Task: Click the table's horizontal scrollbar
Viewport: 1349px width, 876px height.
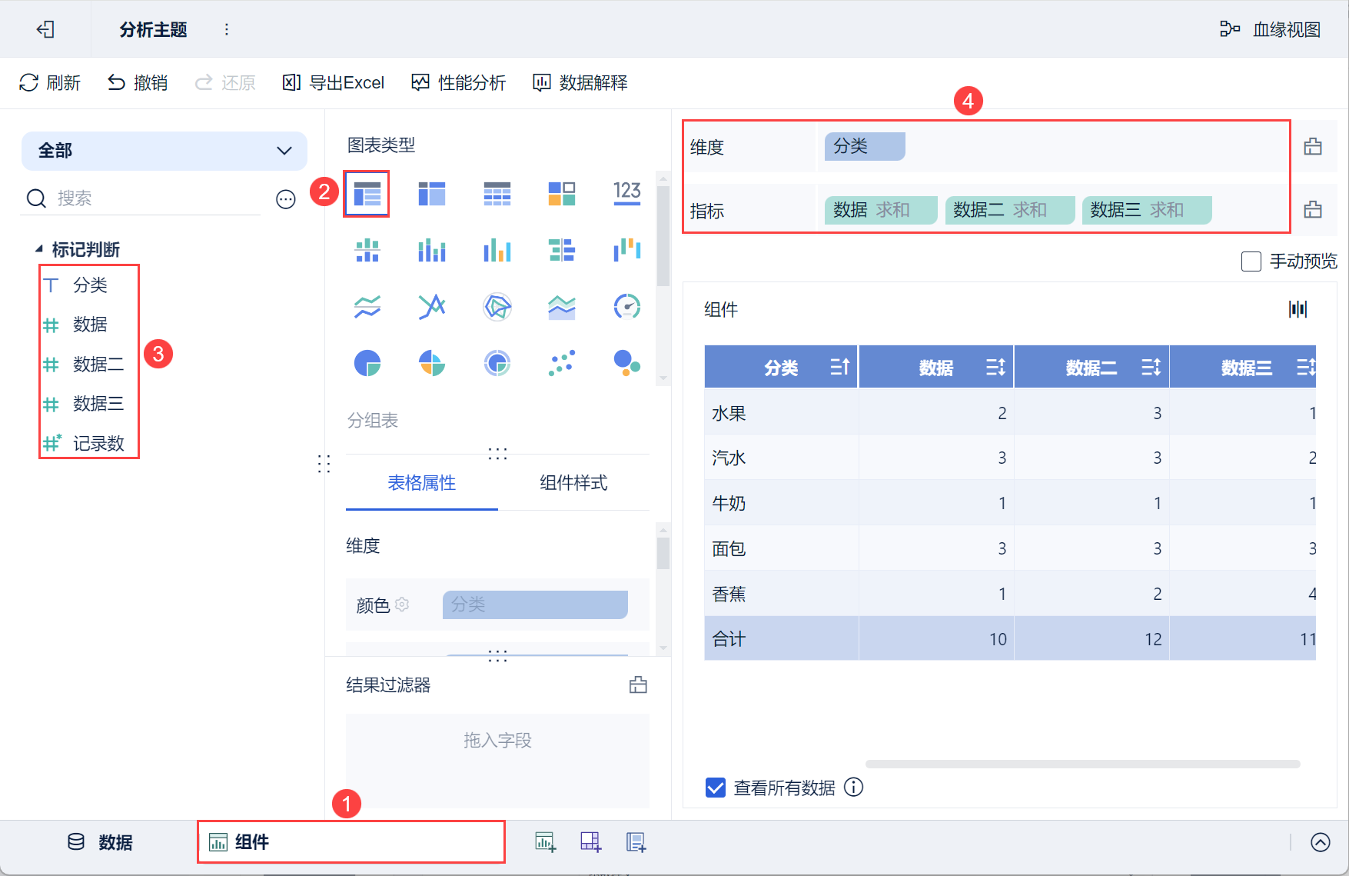Action: pyautogui.click(x=1083, y=764)
